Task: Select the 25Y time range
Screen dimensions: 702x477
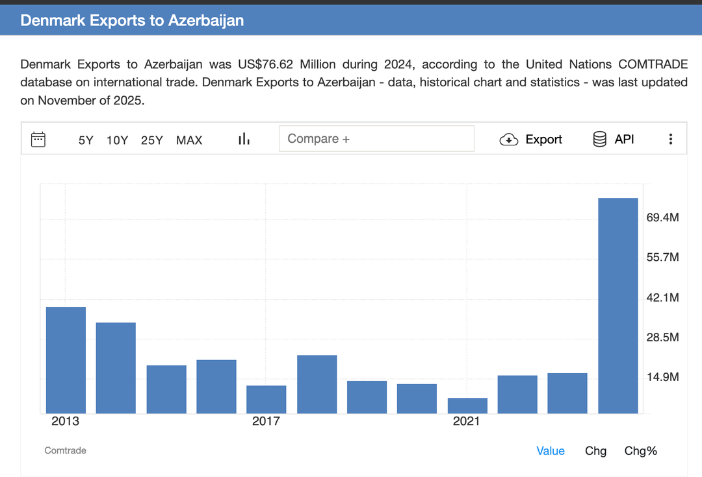Action: pos(151,140)
